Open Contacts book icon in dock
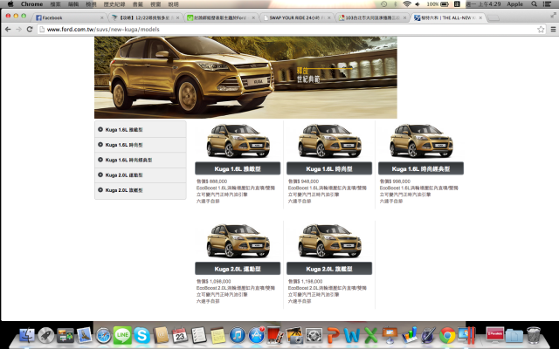This screenshot has height=349, width=559. (161, 335)
